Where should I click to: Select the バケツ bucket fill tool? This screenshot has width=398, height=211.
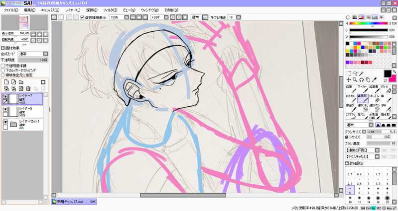point(386,89)
